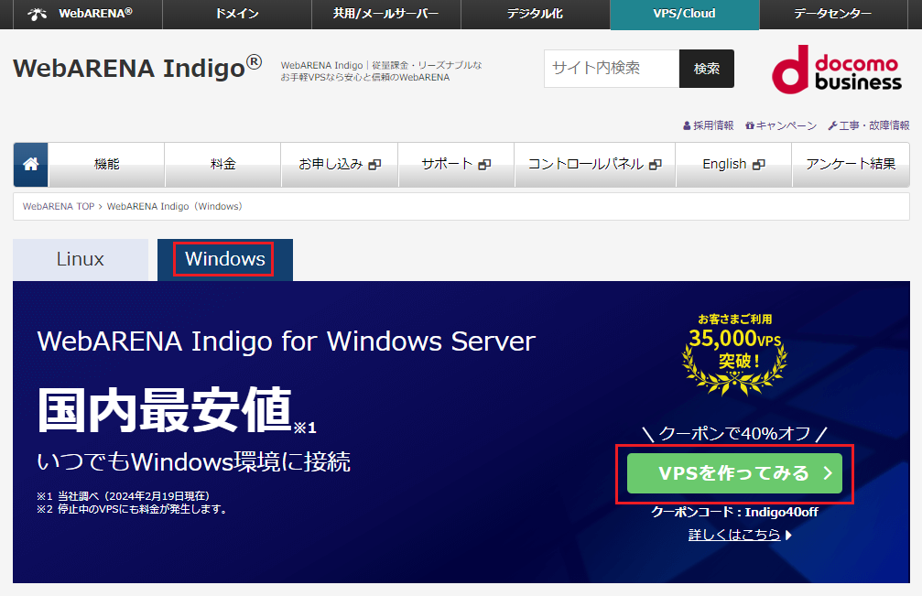Click the home icon in navigation bar
The height and width of the screenshot is (596, 922).
[30, 165]
